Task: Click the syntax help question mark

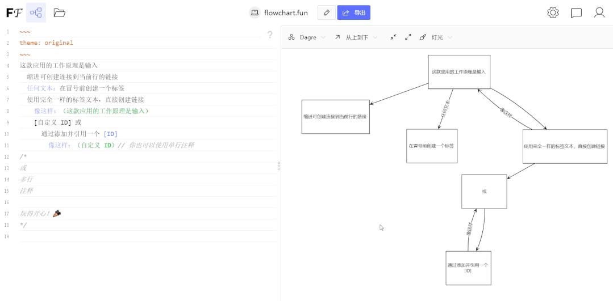Action: (x=270, y=35)
